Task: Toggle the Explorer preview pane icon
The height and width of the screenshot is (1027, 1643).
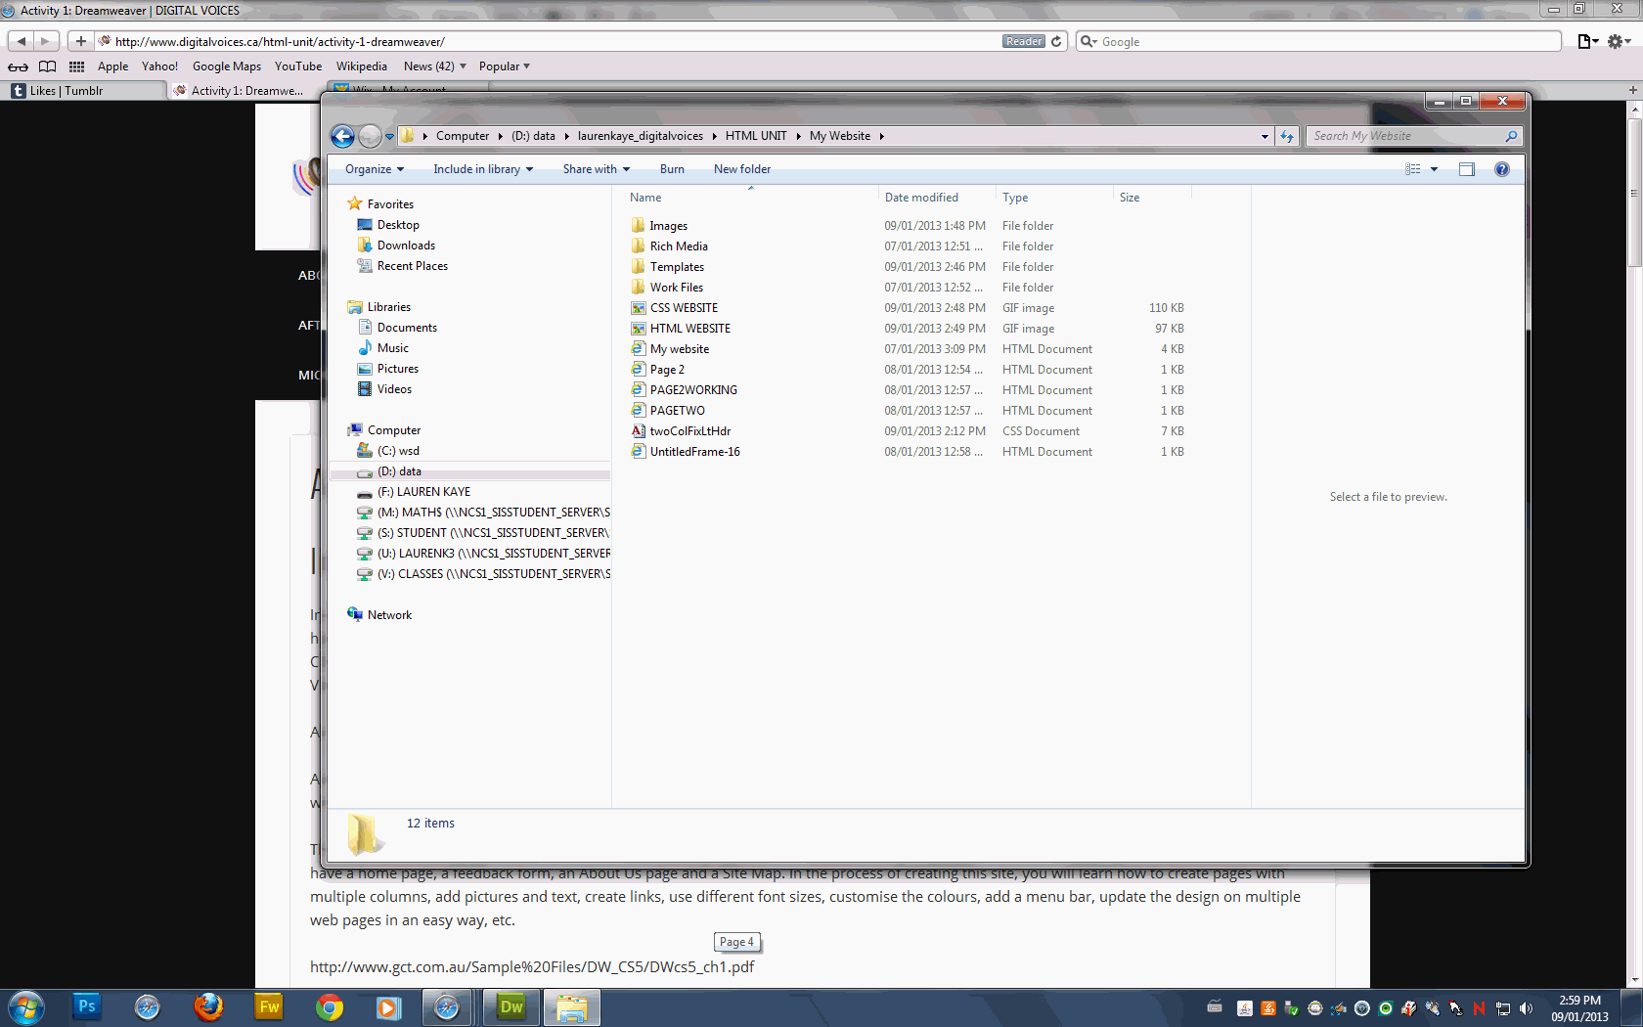Action: 1467,169
